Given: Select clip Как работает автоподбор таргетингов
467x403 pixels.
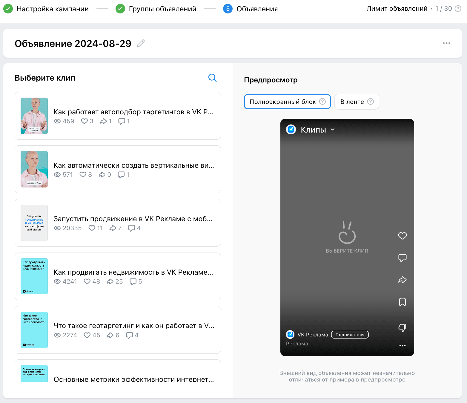Looking at the screenshot, I should [118, 116].
